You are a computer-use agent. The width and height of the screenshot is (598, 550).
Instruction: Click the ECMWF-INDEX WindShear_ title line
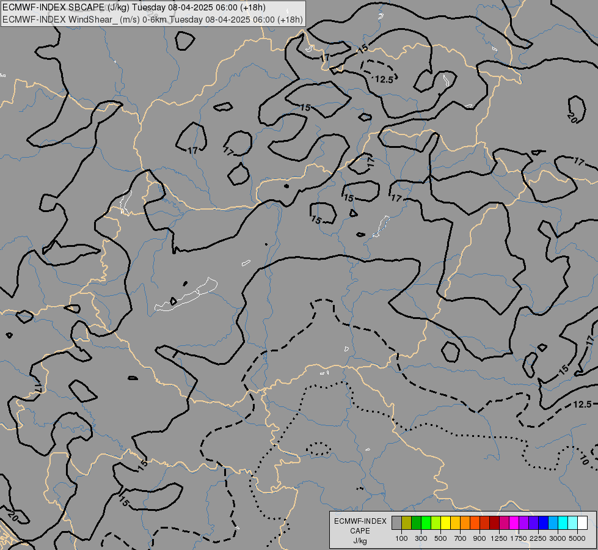pos(153,20)
